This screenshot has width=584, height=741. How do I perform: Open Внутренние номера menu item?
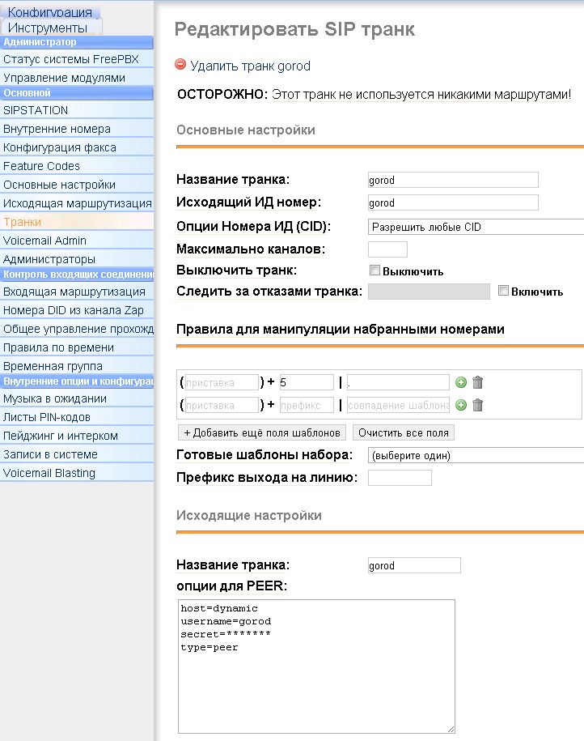77,129
